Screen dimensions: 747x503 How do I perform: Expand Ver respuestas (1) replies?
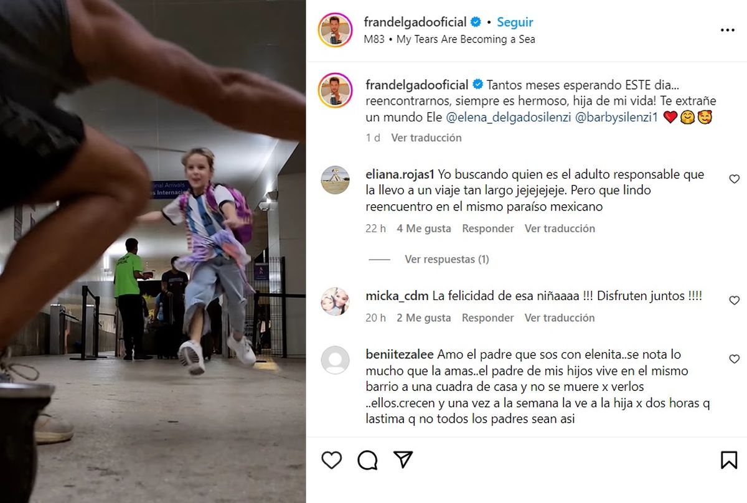(446, 259)
